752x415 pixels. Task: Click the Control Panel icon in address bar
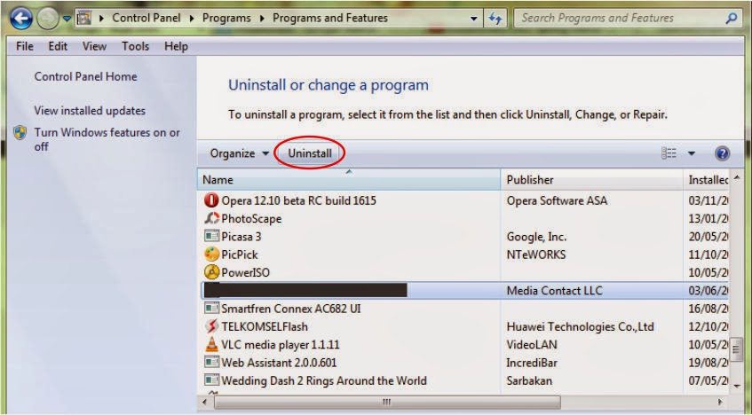[84, 19]
